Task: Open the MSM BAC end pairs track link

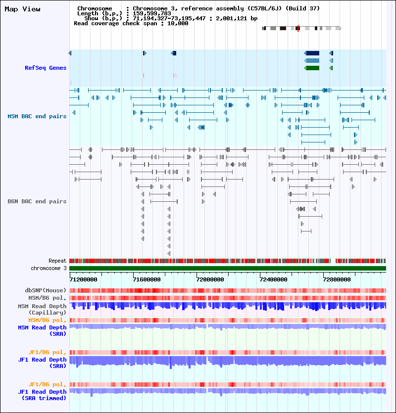Action: 37,116
